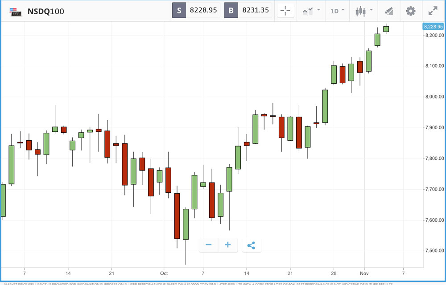Expand the 1D timeframe dropdown

(x=337, y=11)
